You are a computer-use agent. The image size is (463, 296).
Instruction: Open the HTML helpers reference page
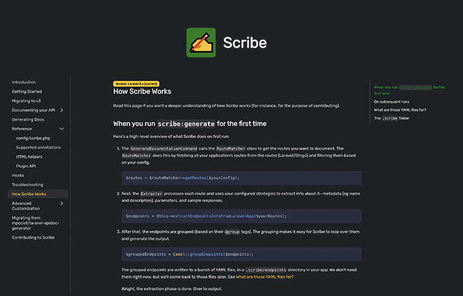coord(29,157)
